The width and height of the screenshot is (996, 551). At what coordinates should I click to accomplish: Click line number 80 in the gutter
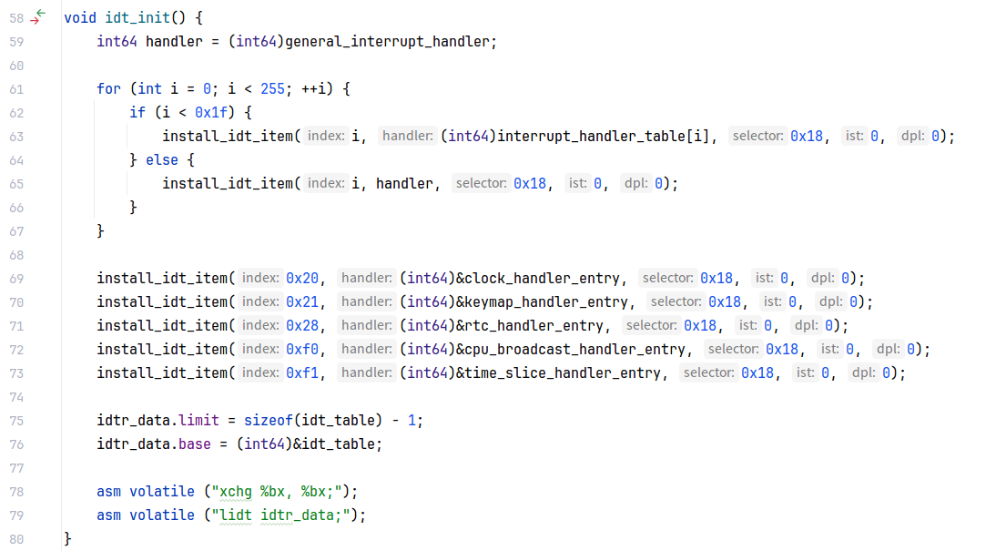[16, 539]
